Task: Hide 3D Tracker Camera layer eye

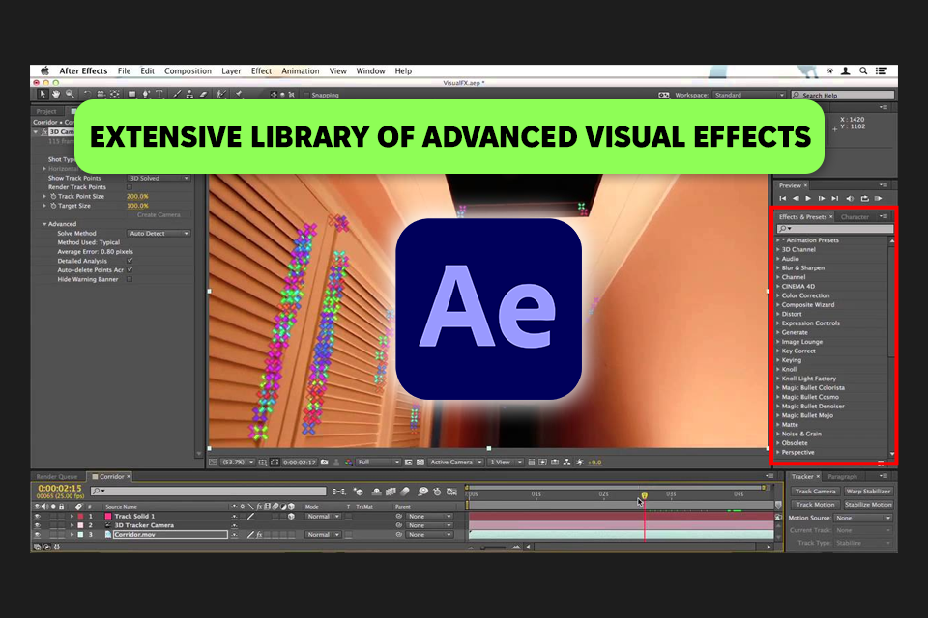Action: point(38,525)
